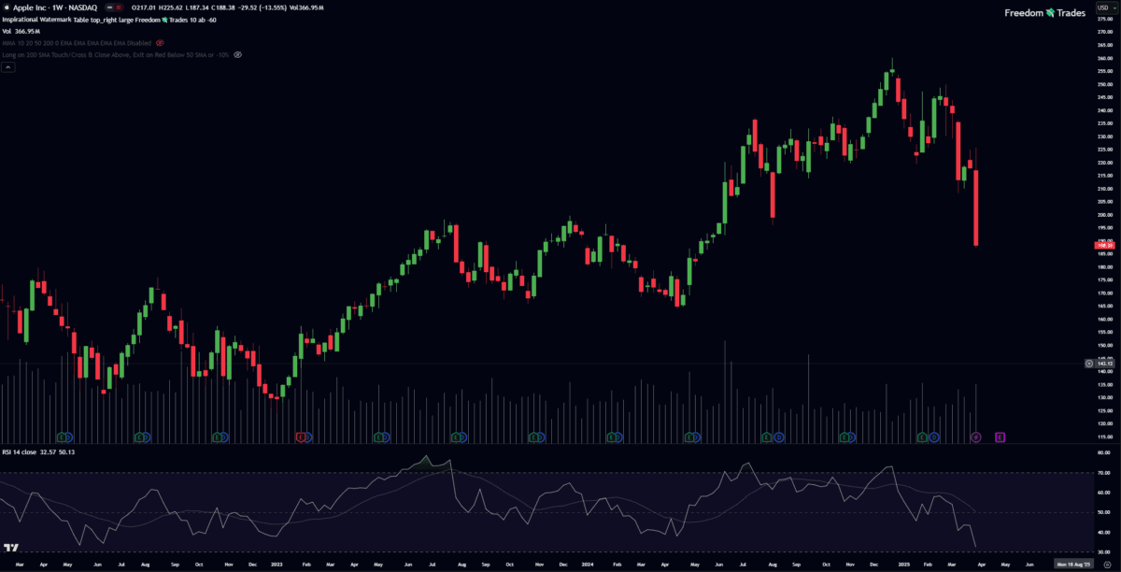Click the red data status pill

tap(119, 7)
